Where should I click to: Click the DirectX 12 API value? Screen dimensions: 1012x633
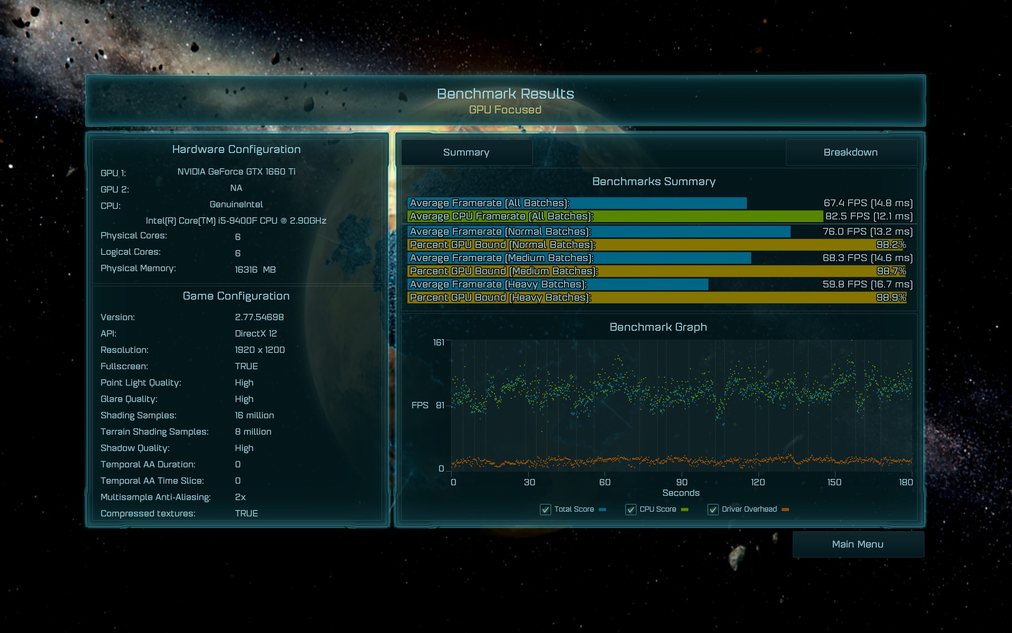[256, 333]
